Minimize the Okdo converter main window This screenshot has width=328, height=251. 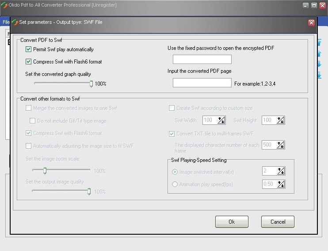305,5
